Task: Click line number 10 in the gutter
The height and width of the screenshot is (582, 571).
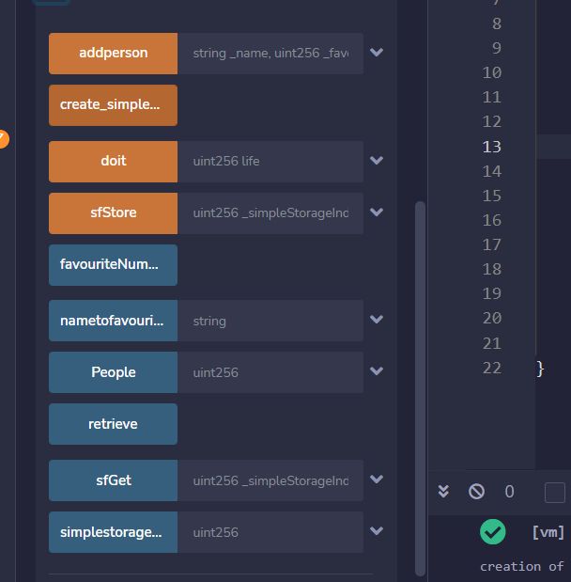Action: click(492, 72)
